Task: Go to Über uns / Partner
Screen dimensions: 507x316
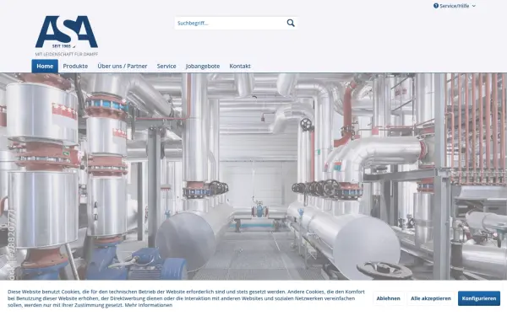Action: point(123,66)
